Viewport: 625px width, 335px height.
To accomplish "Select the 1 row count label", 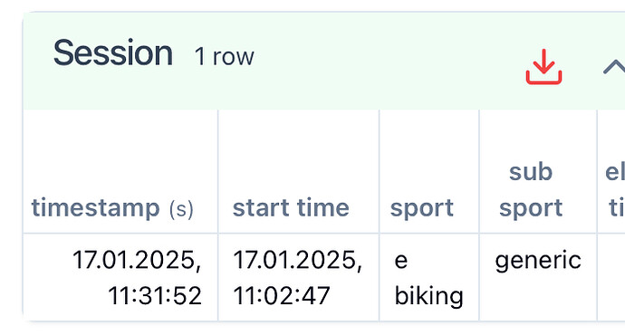I will pyautogui.click(x=224, y=56).
